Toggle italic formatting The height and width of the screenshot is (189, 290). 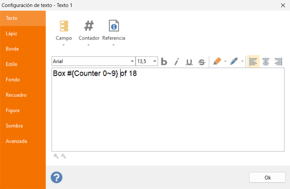point(177,62)
